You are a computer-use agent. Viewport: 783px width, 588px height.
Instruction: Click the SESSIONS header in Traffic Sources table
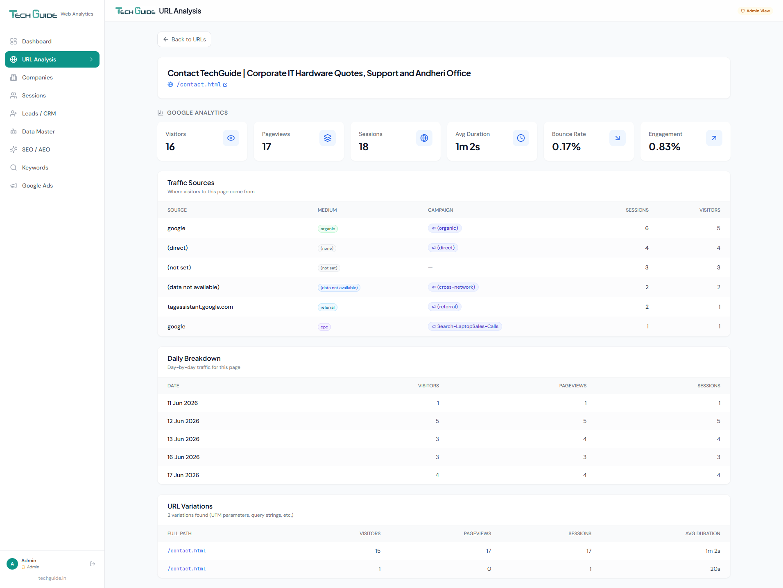(637, 210)
